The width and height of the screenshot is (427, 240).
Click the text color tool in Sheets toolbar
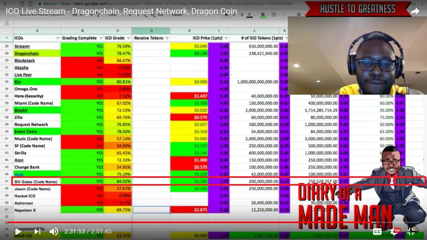click(x=249, y=15)
